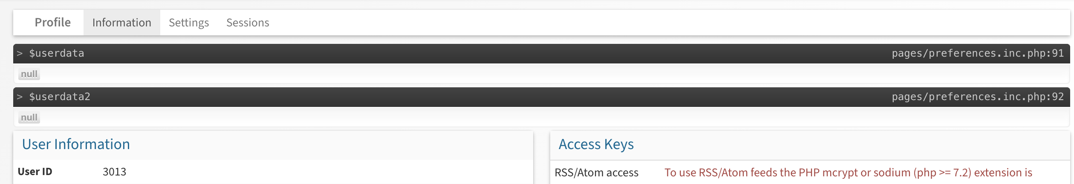Click the preferences.inc.php:92 file reference
Image resolution: width=1074 pixels, height=184 pixels.
click(978, 97)
